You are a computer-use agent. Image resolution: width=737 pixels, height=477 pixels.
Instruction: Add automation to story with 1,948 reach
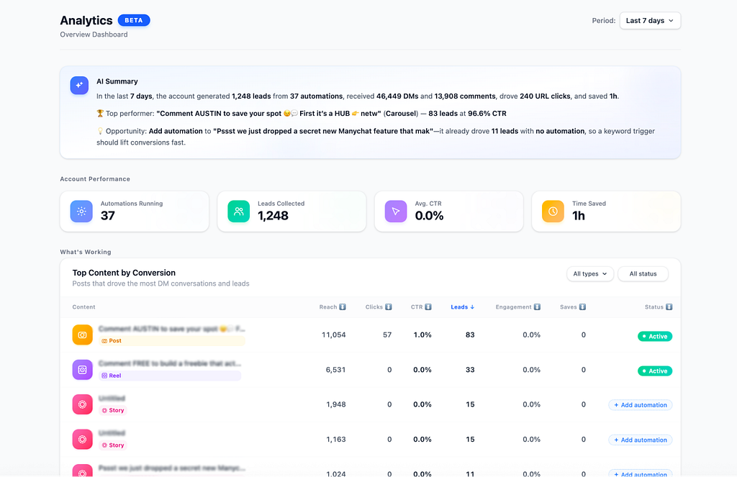[x=640, y=405]
